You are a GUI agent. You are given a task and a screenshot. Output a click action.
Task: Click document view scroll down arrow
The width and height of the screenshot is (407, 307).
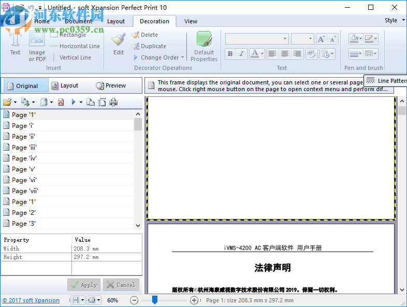(x=402, y=290)
